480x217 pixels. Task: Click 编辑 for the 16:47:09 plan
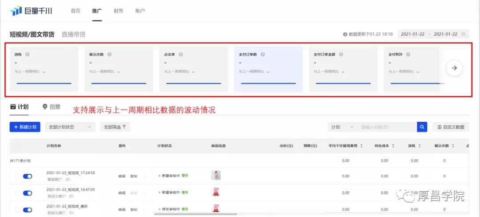(x=122, y=193)
